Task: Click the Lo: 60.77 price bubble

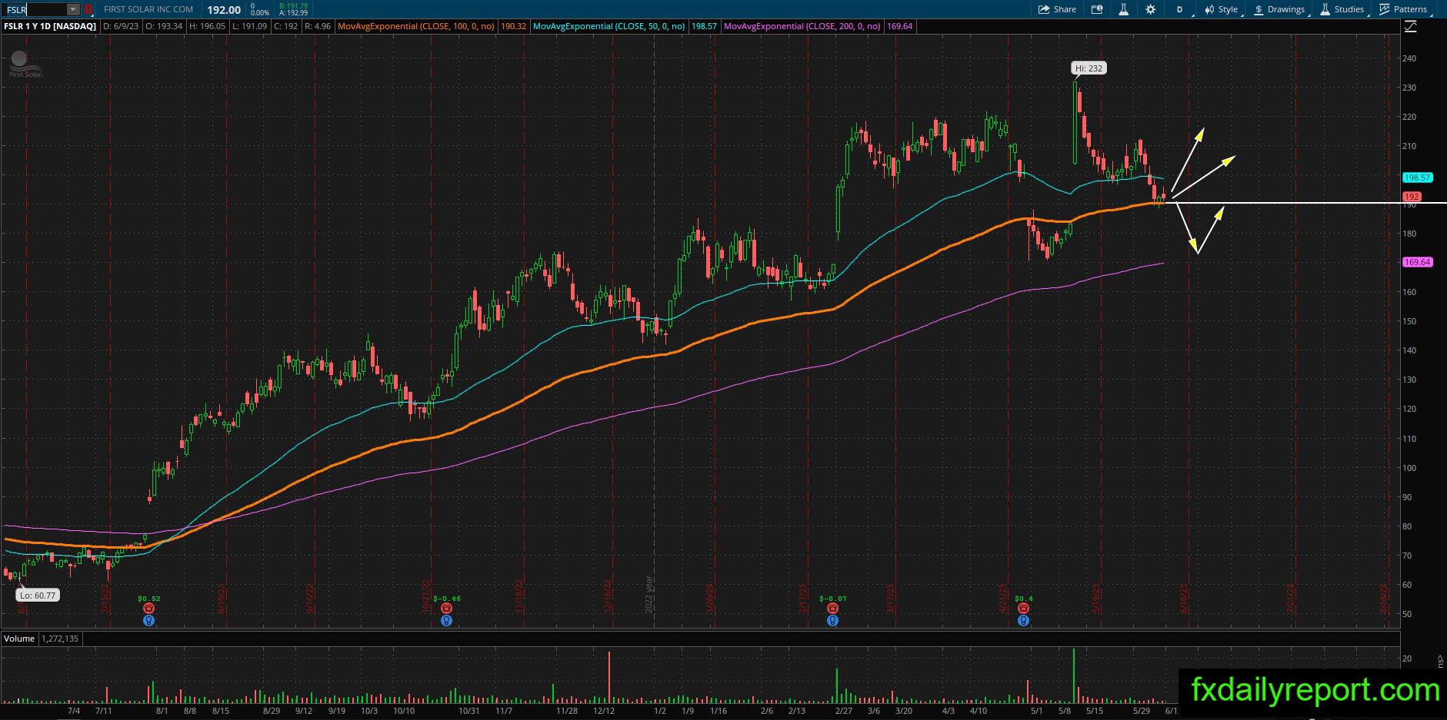Action: click(38, 595)
